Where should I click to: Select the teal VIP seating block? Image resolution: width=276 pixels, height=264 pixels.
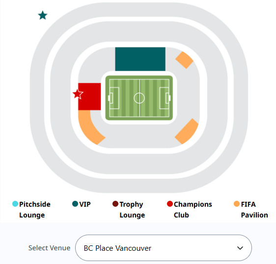coord(140,59)
